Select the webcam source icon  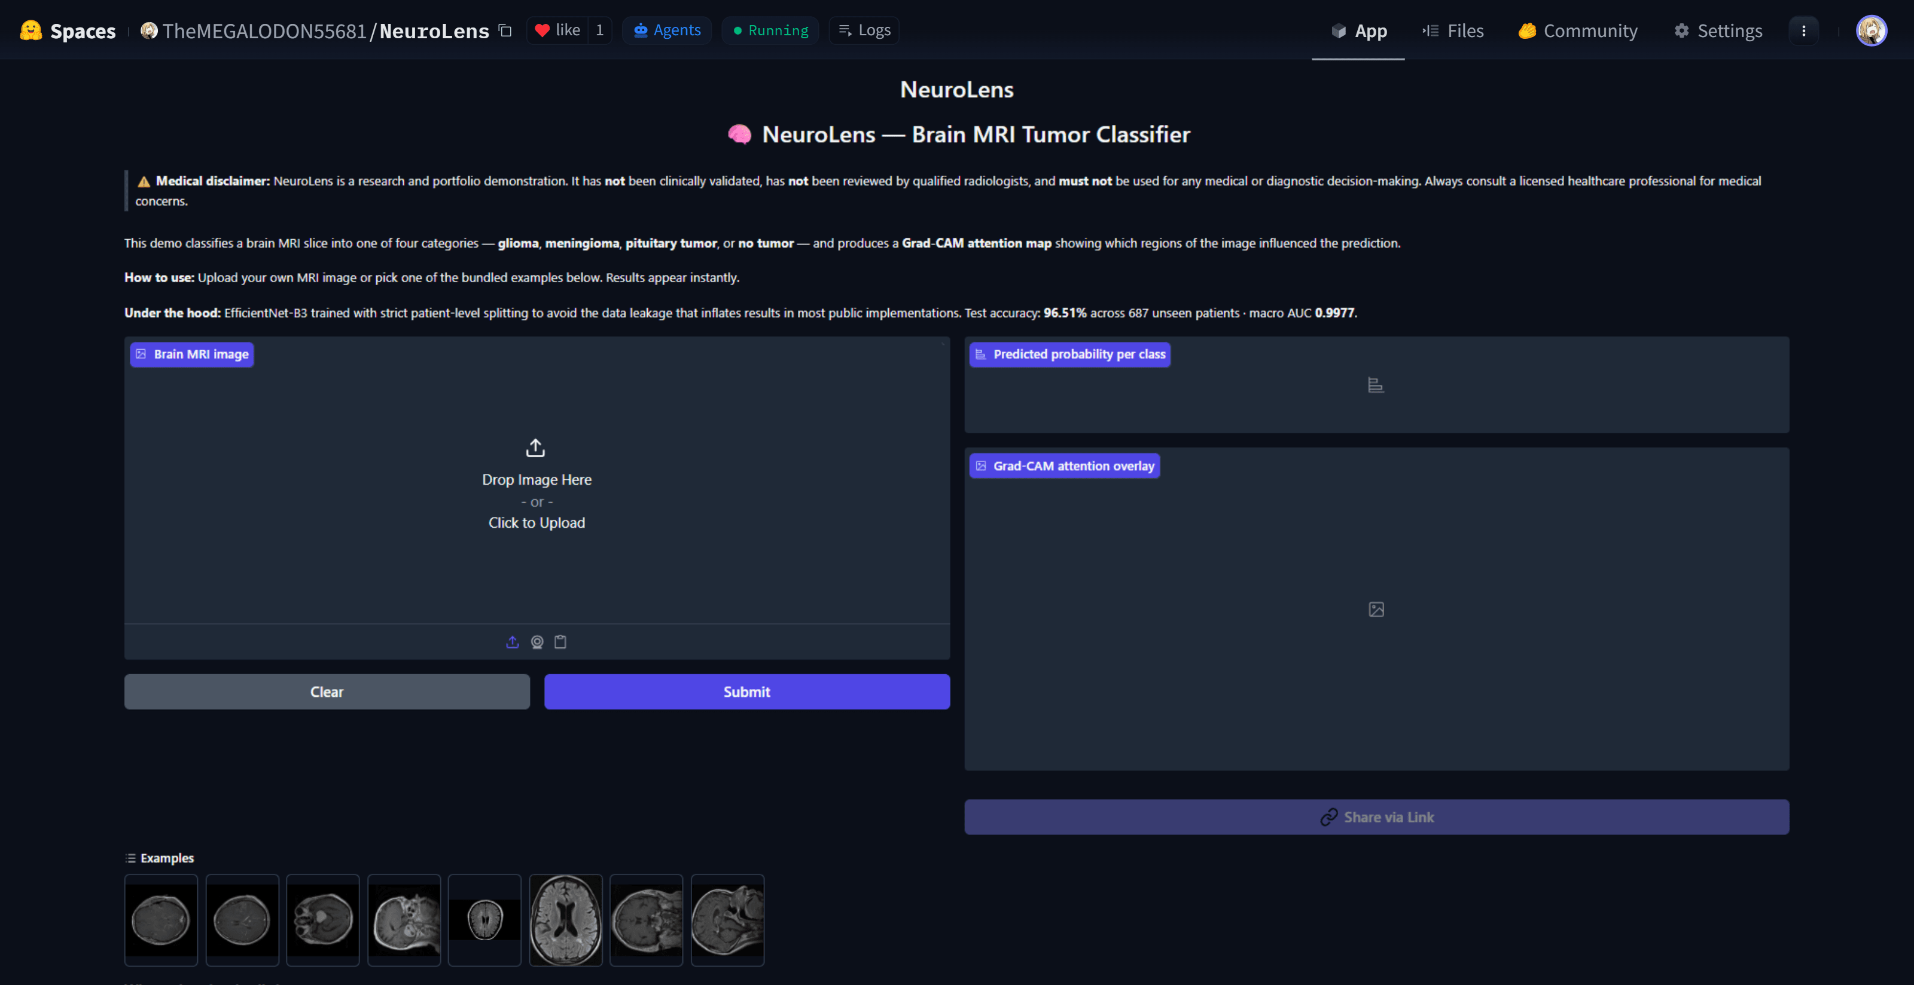click(x=537, y=642)
